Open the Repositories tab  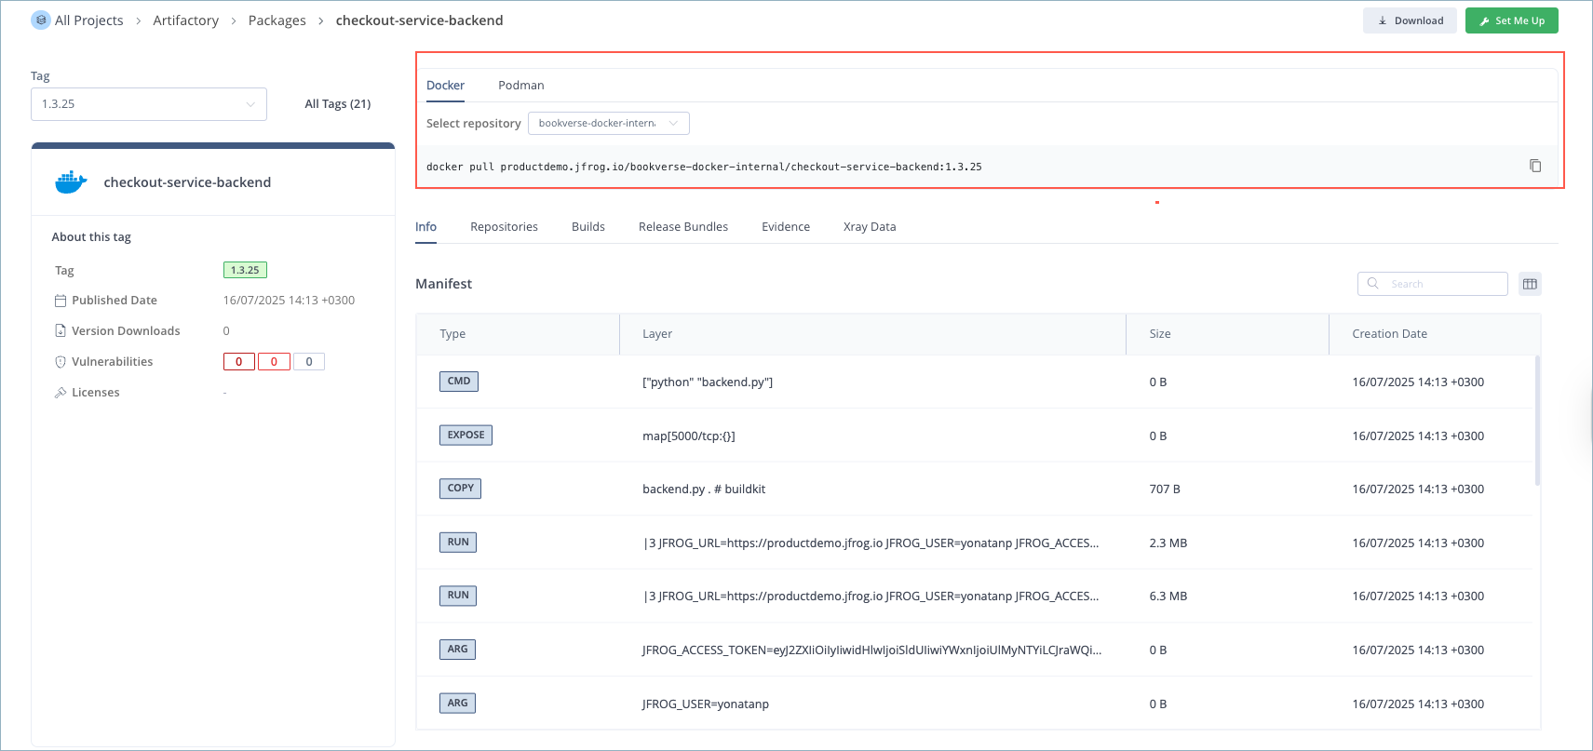504,226
